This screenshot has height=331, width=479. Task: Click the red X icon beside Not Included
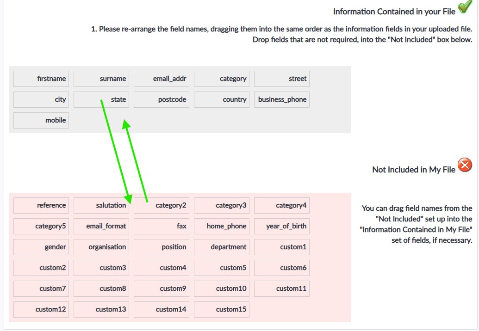(x=465, y=165)
